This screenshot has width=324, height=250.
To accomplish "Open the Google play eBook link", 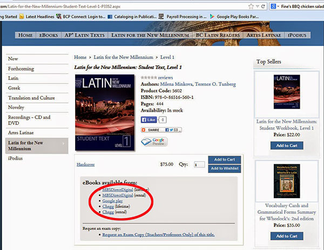I will 112,201.
